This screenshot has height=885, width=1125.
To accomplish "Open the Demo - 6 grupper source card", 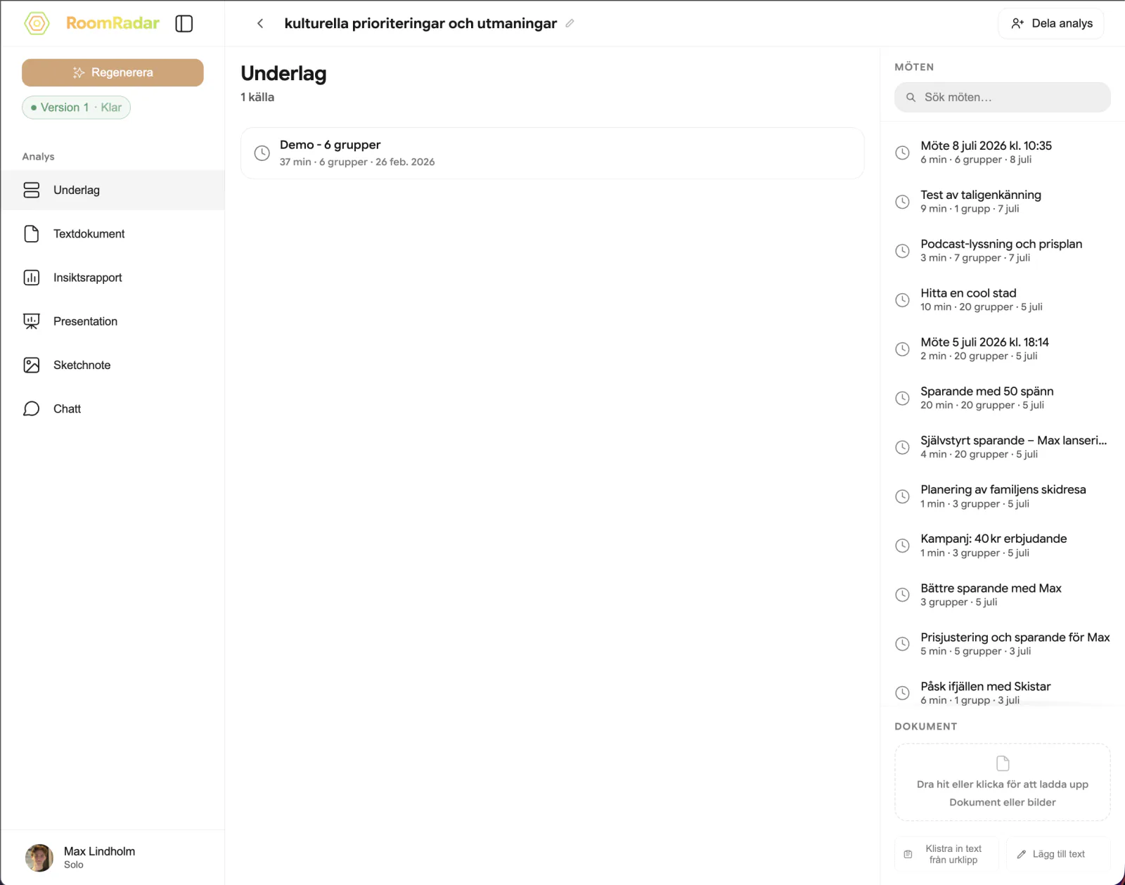I will pos(552,153).
